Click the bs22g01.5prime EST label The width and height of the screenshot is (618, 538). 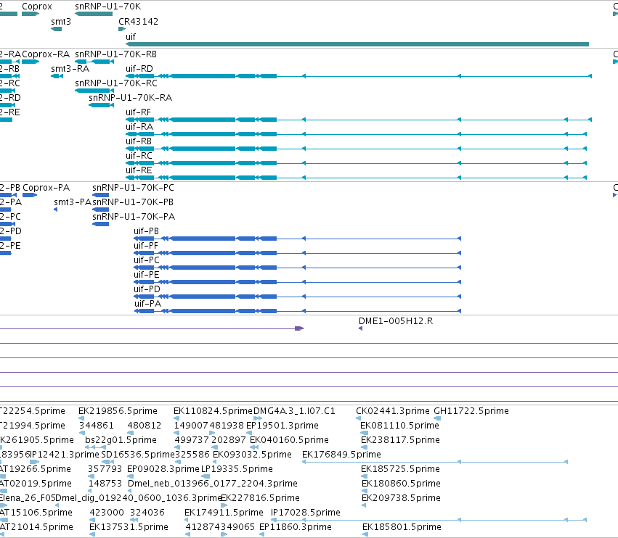121,440
